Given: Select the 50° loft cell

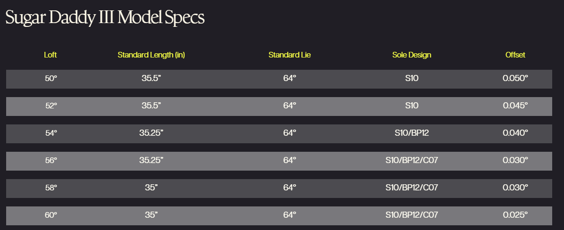Looking at the screenshot, I should click(x=51, y=78).
